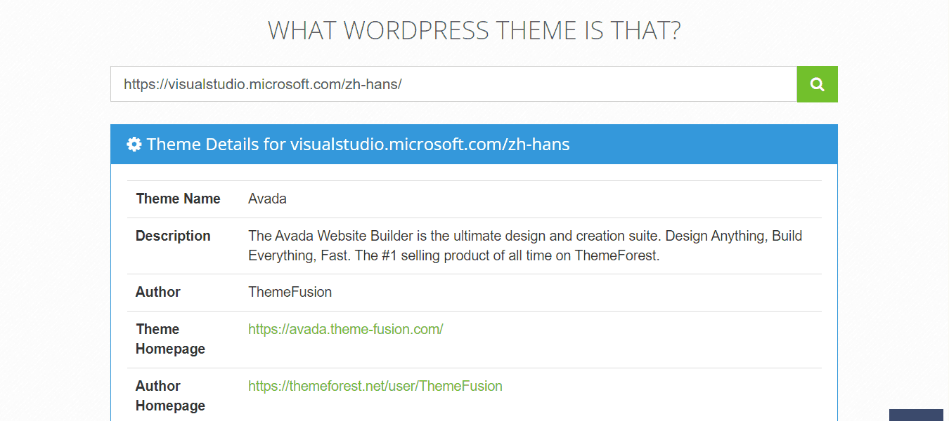Click the blue Theme Details header bar
The height and width of the screenshot is (421, 949).
(475, 144)
